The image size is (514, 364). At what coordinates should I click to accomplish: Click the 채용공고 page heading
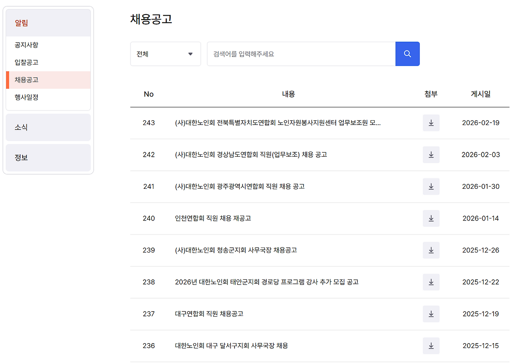151,19
